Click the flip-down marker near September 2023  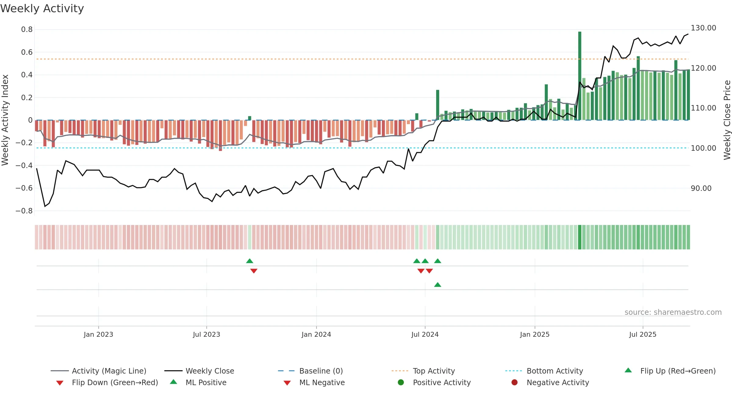[254, 271]
